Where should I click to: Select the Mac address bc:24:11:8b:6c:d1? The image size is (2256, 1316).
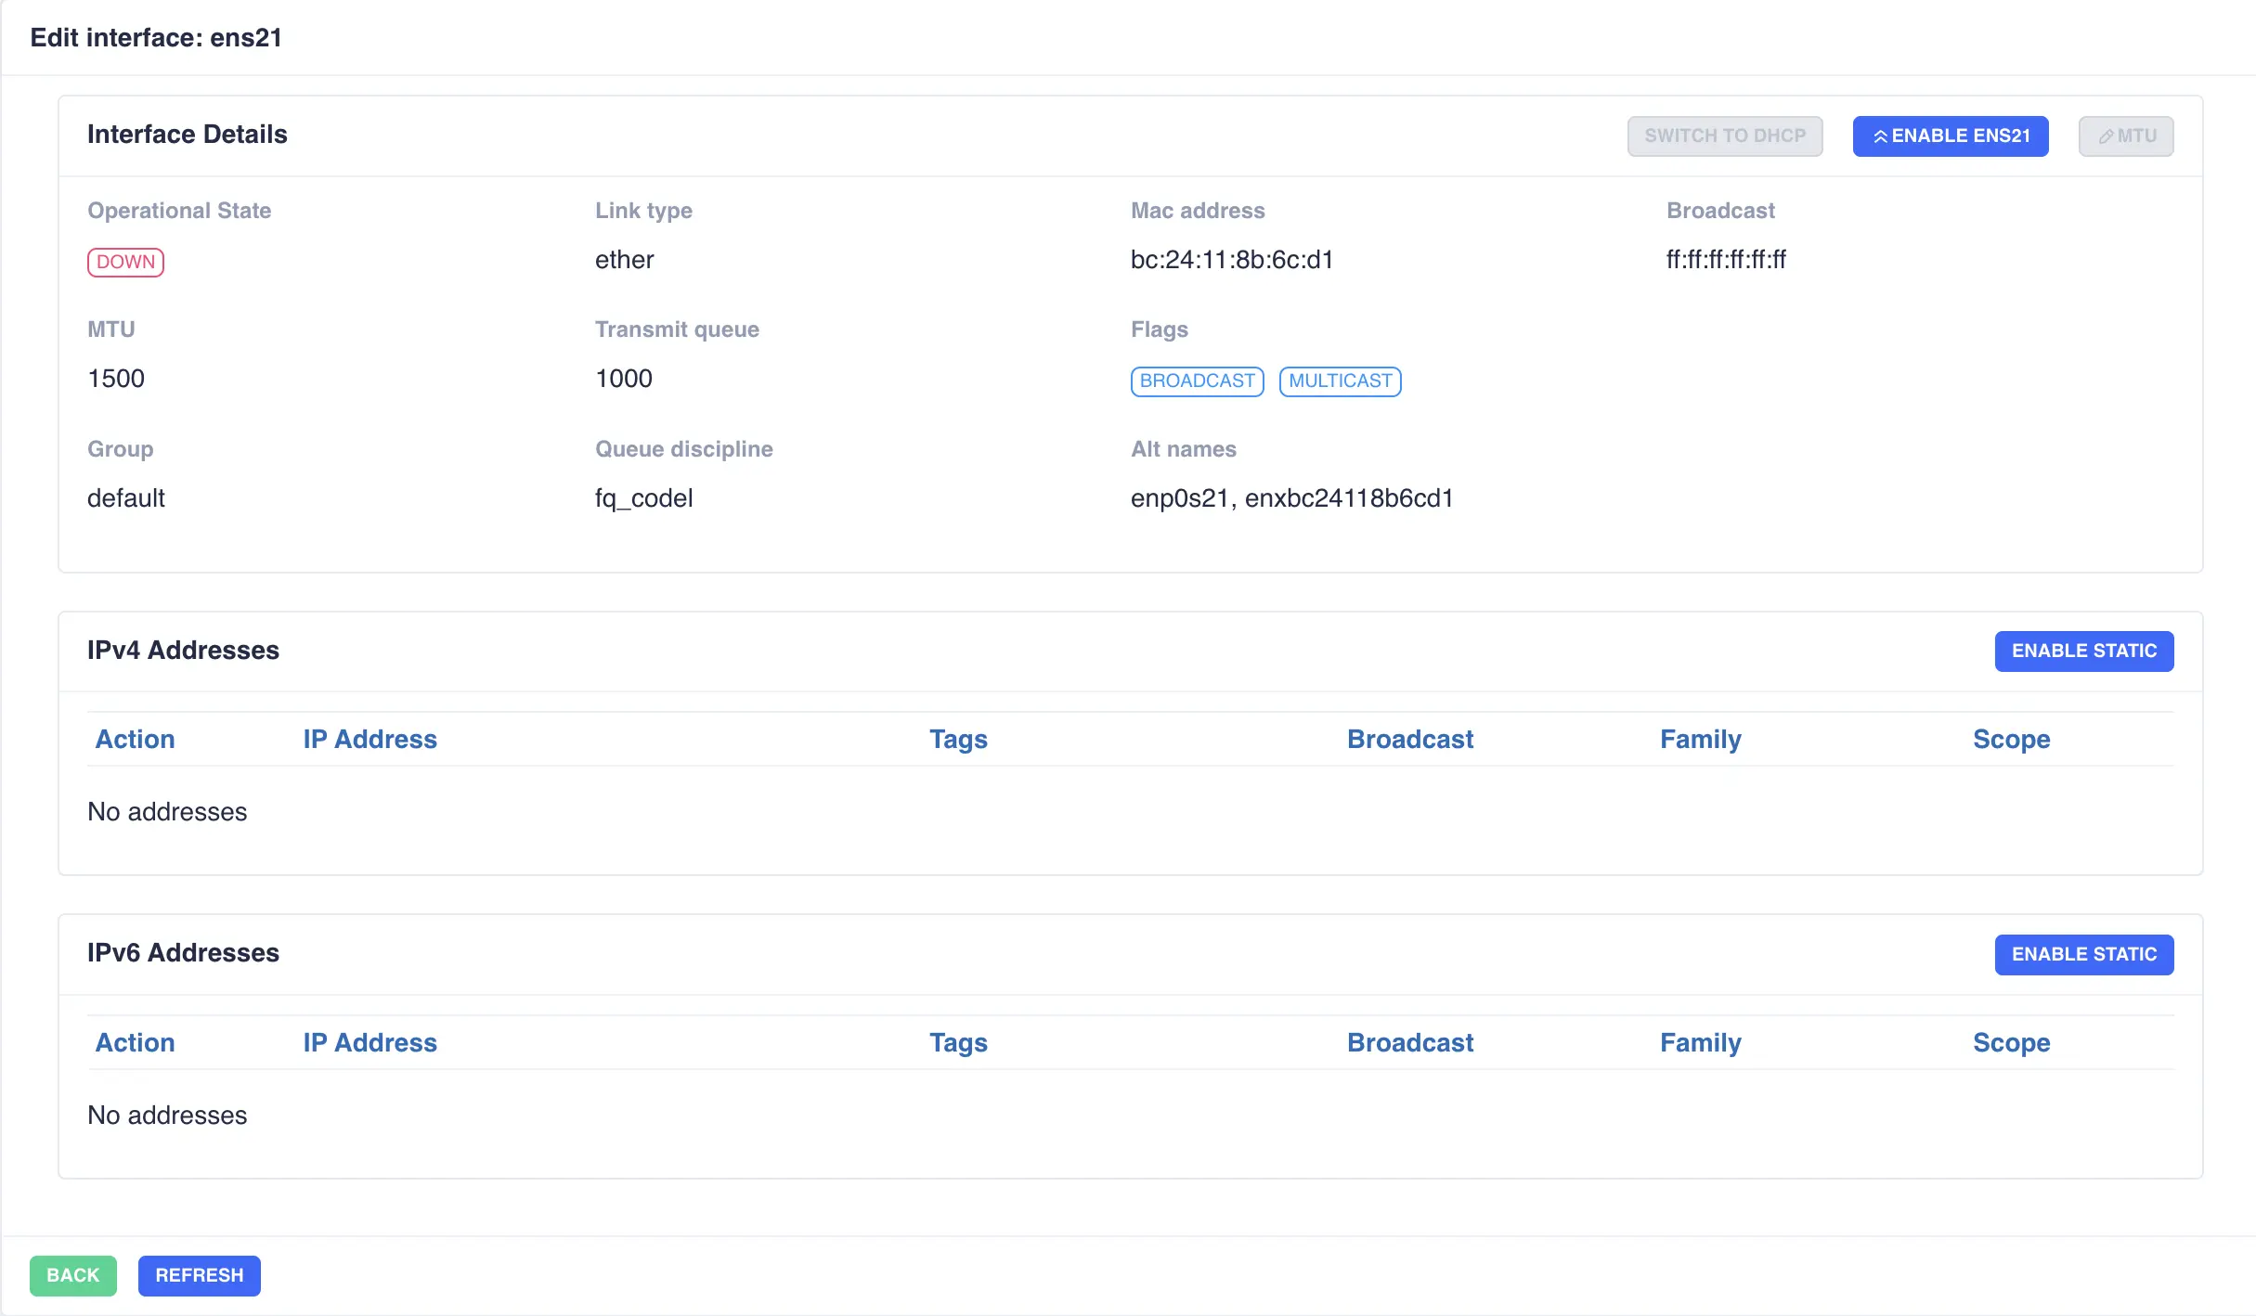(x=1232, y=260)
